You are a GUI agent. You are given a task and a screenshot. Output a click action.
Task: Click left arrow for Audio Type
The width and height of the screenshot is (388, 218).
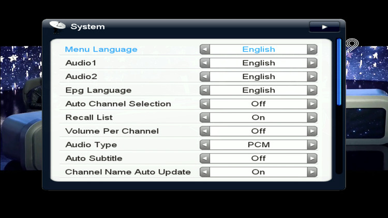point(205,145)
